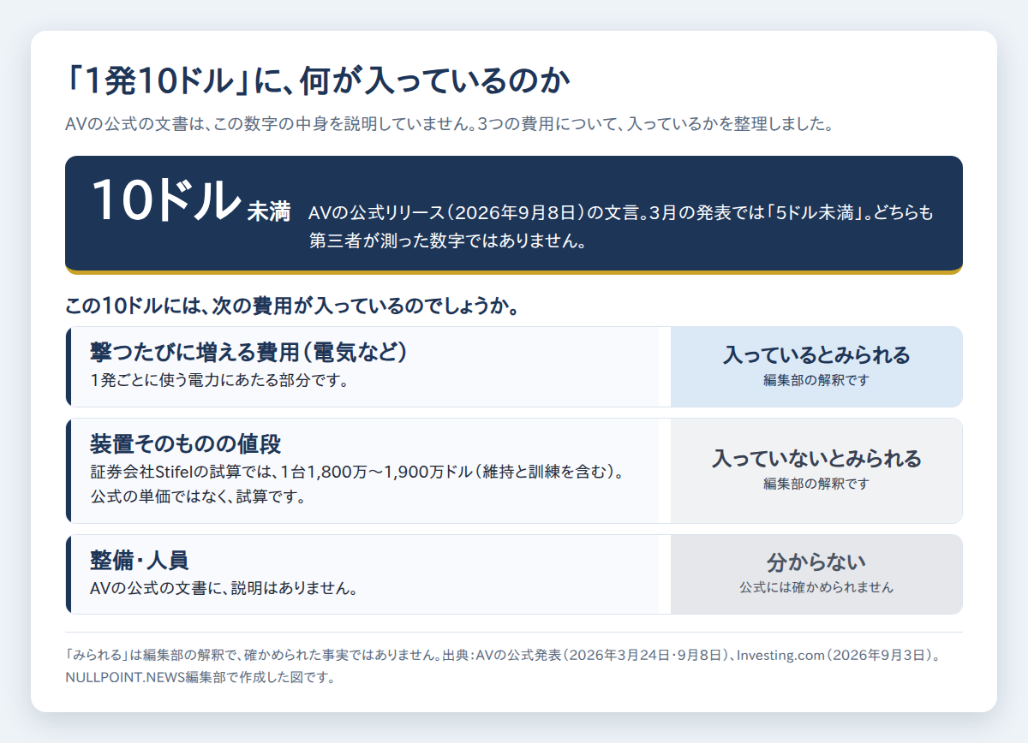Viewport: 1028px width, 743px height.
Task: Click the line 第三者が測った数字ではありません
Action: [448, 241]
